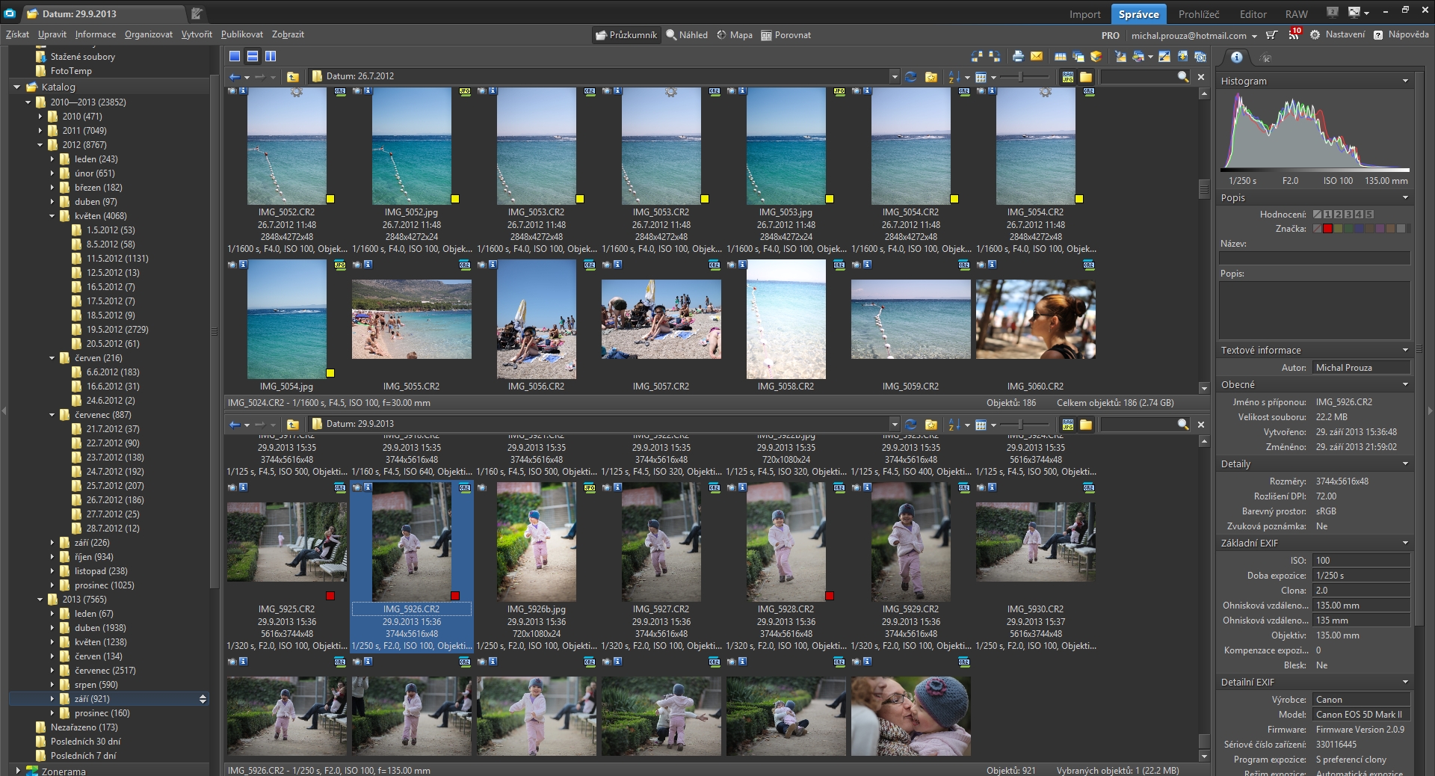Switch to the Editor tab
The width and height of the screenshot is (1435, 776).
click(1253, 14)
